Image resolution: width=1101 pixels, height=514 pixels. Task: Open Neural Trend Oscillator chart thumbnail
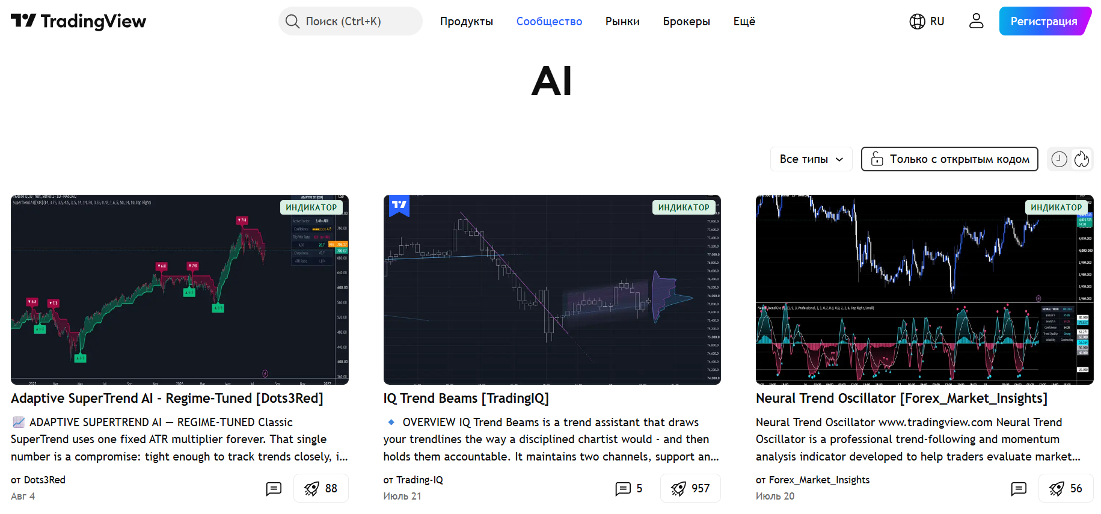pos(924,290)
